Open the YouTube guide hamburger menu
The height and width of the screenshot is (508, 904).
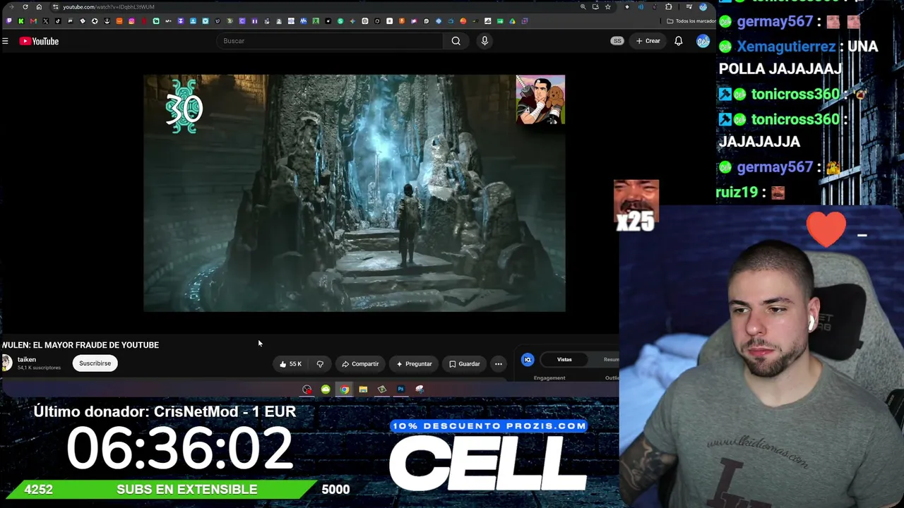[5, 41]
